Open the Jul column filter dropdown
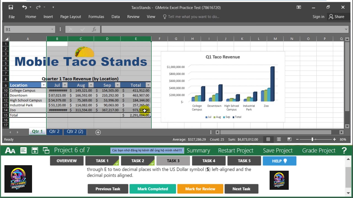Image resolution: width=353 pixels, height=198 pixels. tap(65, 85)
